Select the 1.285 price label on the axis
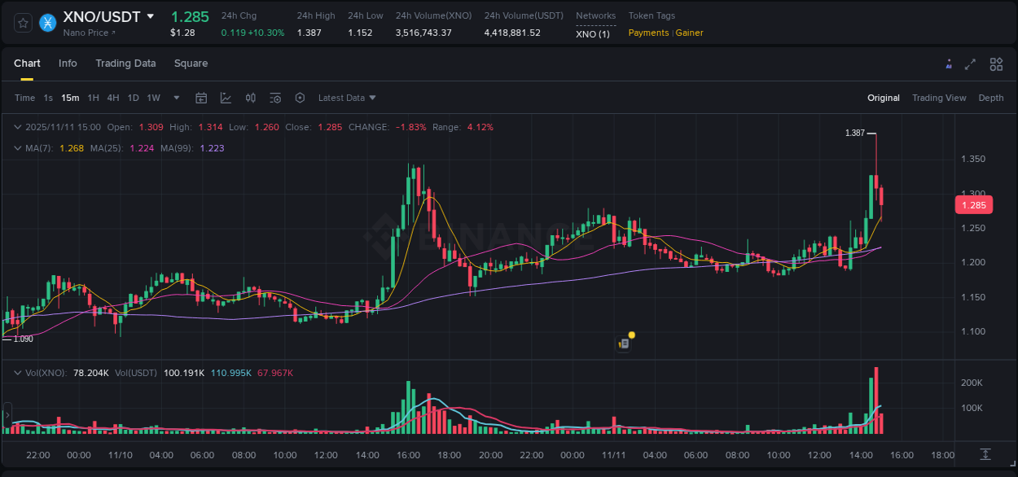 [973, 204]
